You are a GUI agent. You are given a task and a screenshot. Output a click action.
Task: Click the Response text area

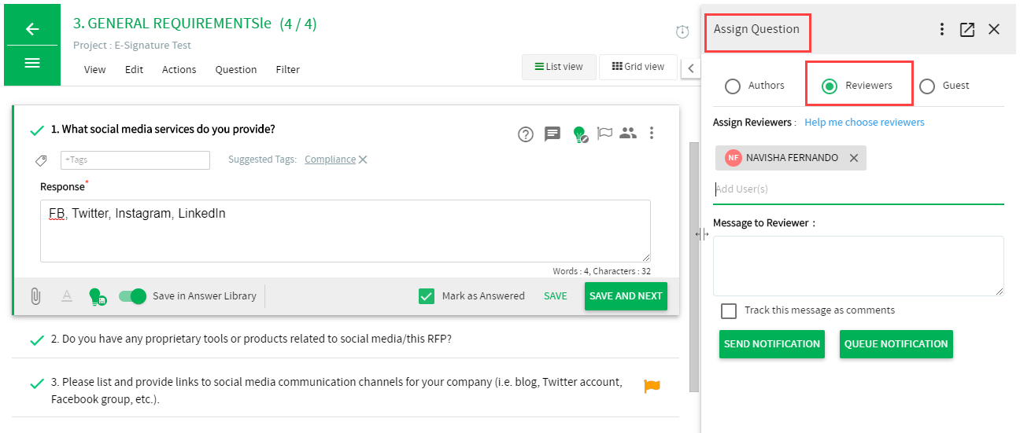(346, 231)
